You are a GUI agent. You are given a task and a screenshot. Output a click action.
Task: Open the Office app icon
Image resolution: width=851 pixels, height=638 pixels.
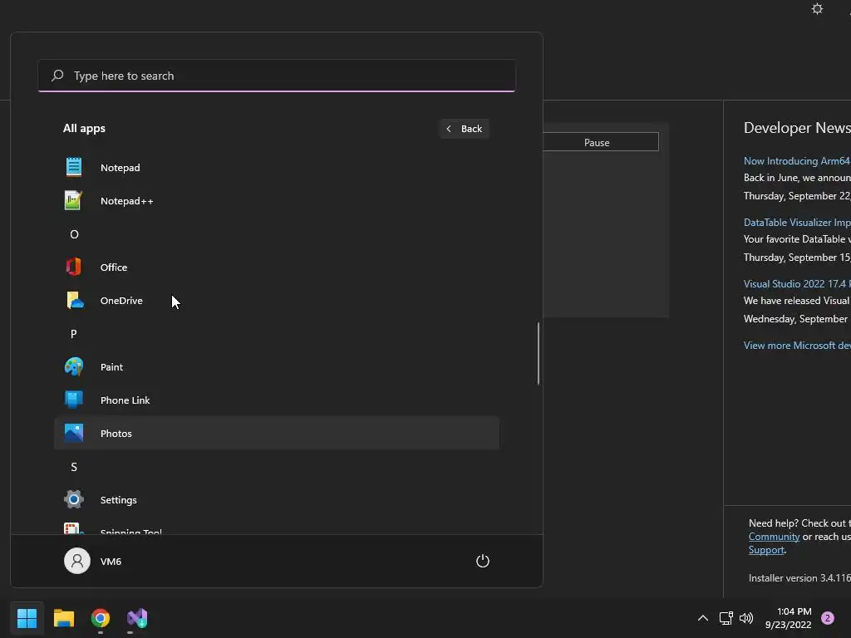[74, 267]
